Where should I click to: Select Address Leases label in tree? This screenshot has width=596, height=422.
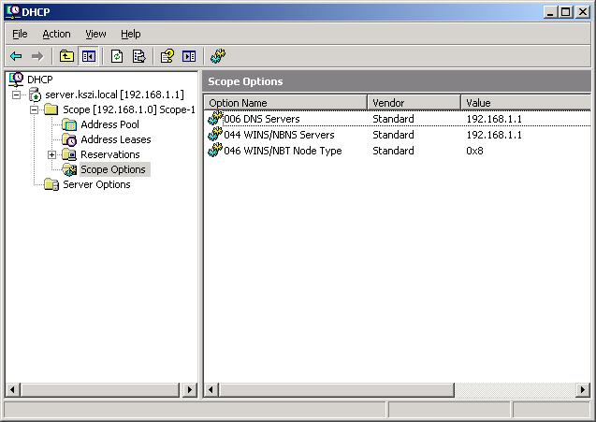pos(116,140)
